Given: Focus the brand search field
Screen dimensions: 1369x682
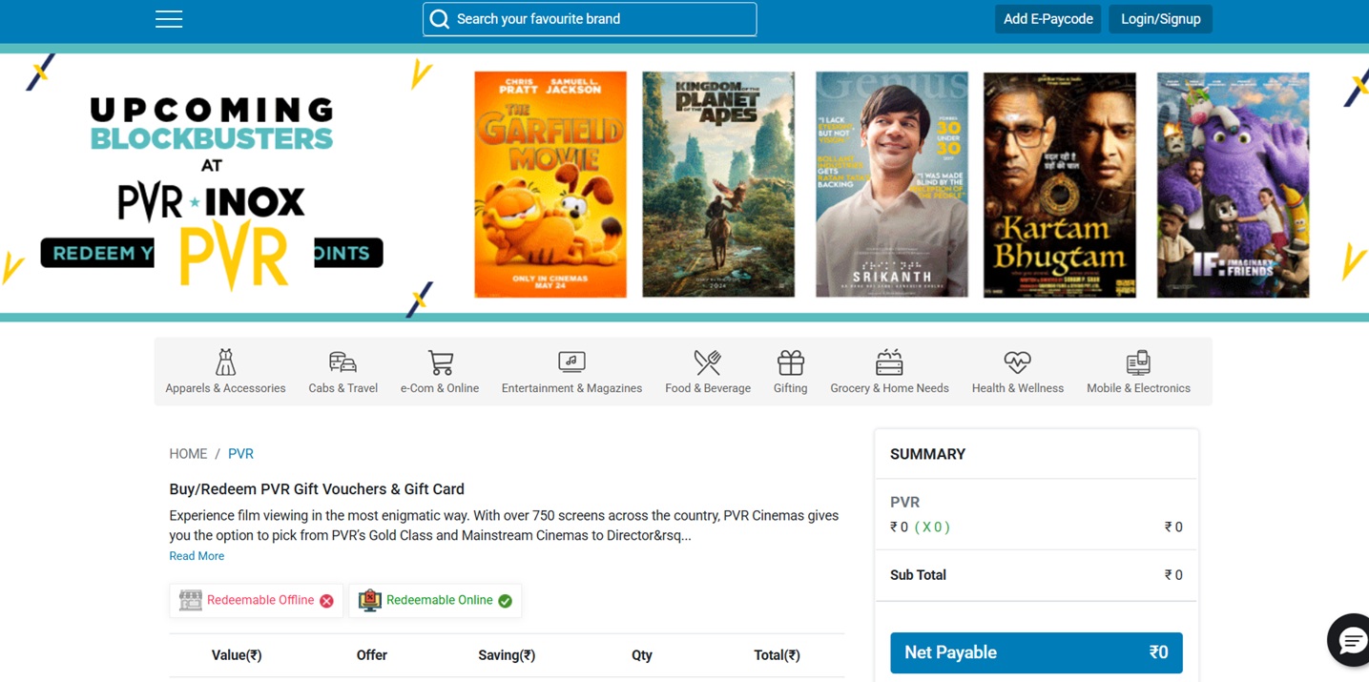Looking at the screenshot, I should 590,19.
